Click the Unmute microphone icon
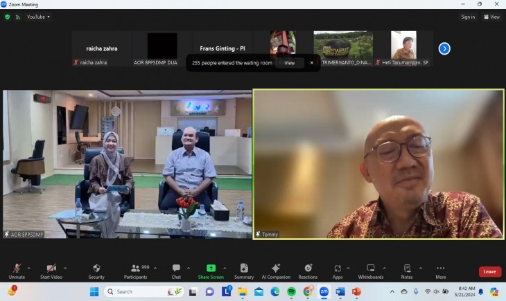Image resolution: width=506 pixels, height=301 pixels. click(17, 268)
